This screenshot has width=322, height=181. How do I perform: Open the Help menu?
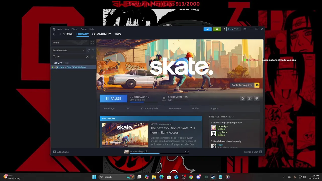92,29
